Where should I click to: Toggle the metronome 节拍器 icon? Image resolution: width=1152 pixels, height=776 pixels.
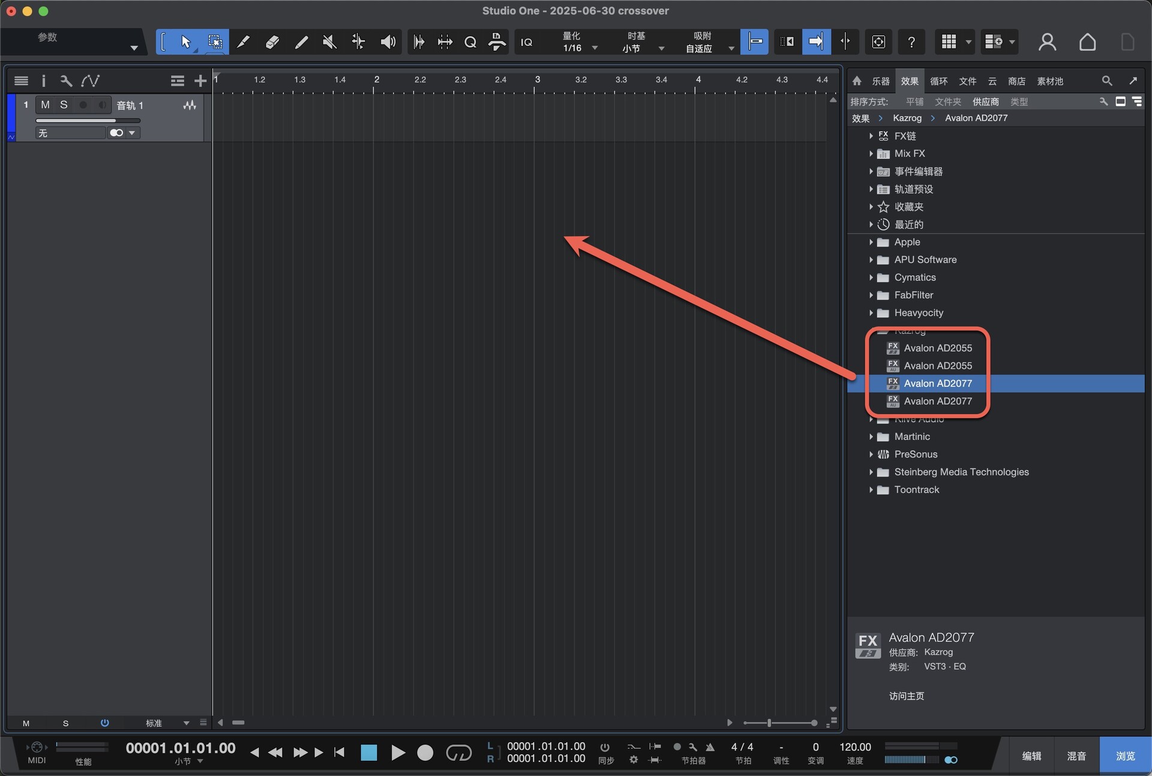click(710, 747)
